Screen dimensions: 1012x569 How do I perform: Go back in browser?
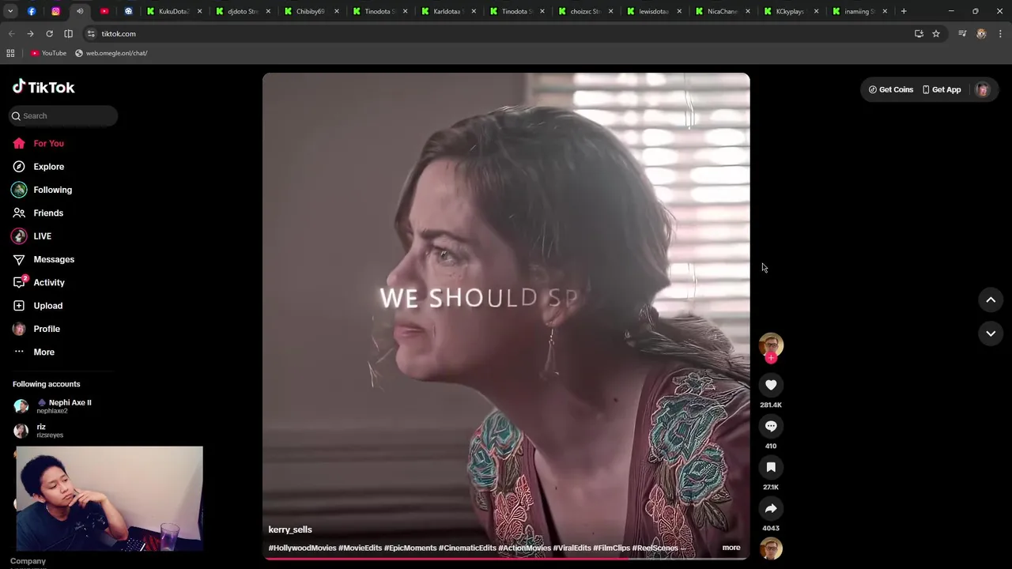click(x=11, y=34)
